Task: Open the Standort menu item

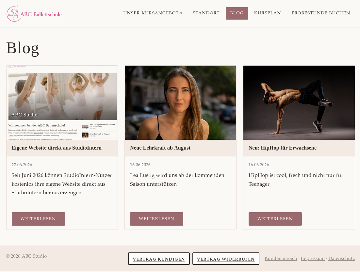Action: (206, 13)
